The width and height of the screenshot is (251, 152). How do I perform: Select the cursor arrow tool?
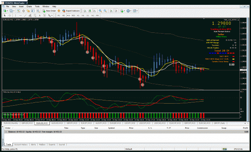coord(5,16)
